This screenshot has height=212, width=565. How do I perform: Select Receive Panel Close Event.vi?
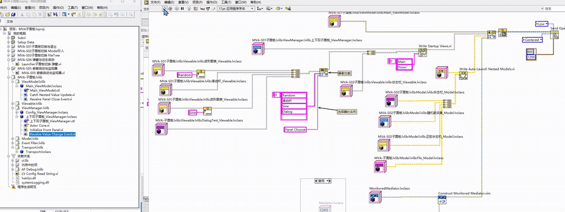(51, 99)
